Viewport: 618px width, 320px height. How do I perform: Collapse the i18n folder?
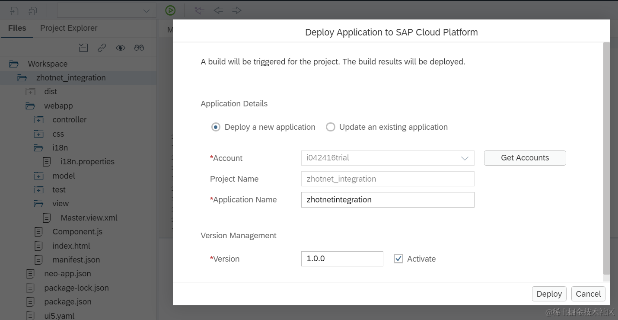pos(38,148)
